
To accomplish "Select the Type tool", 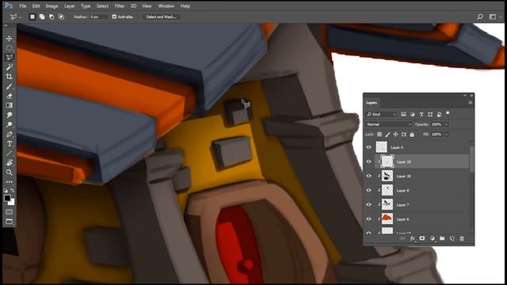I will click(x=9, y=144).
